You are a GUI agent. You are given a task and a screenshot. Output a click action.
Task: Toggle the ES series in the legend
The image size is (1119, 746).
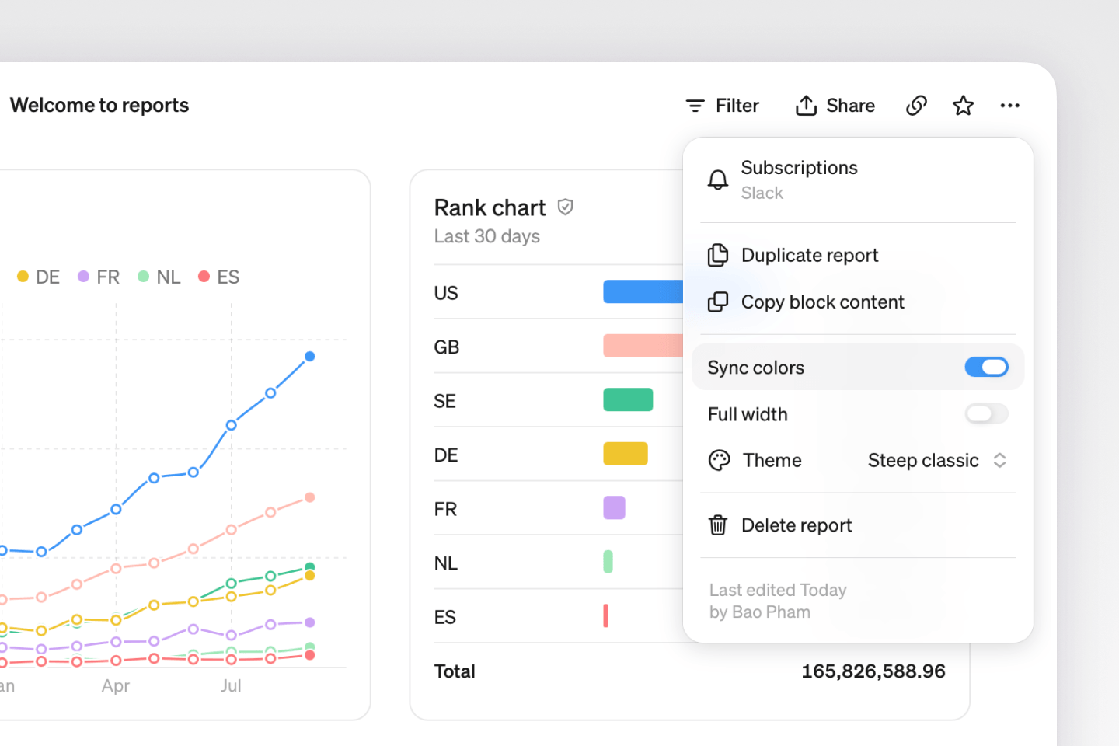tap(219, 277)
